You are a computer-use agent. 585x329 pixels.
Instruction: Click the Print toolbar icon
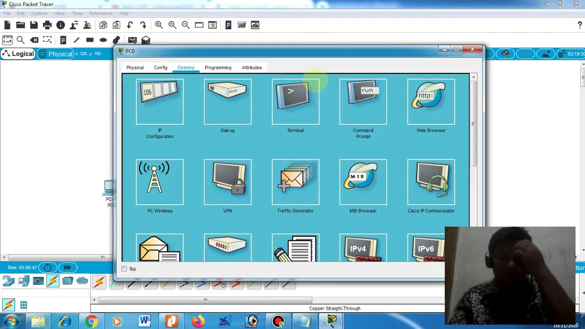[x=47, y=25]
